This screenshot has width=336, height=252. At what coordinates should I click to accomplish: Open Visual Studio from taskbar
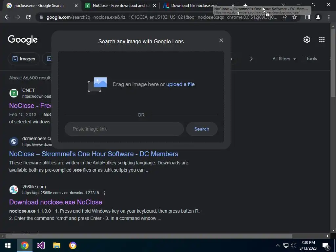coord(40,245)
